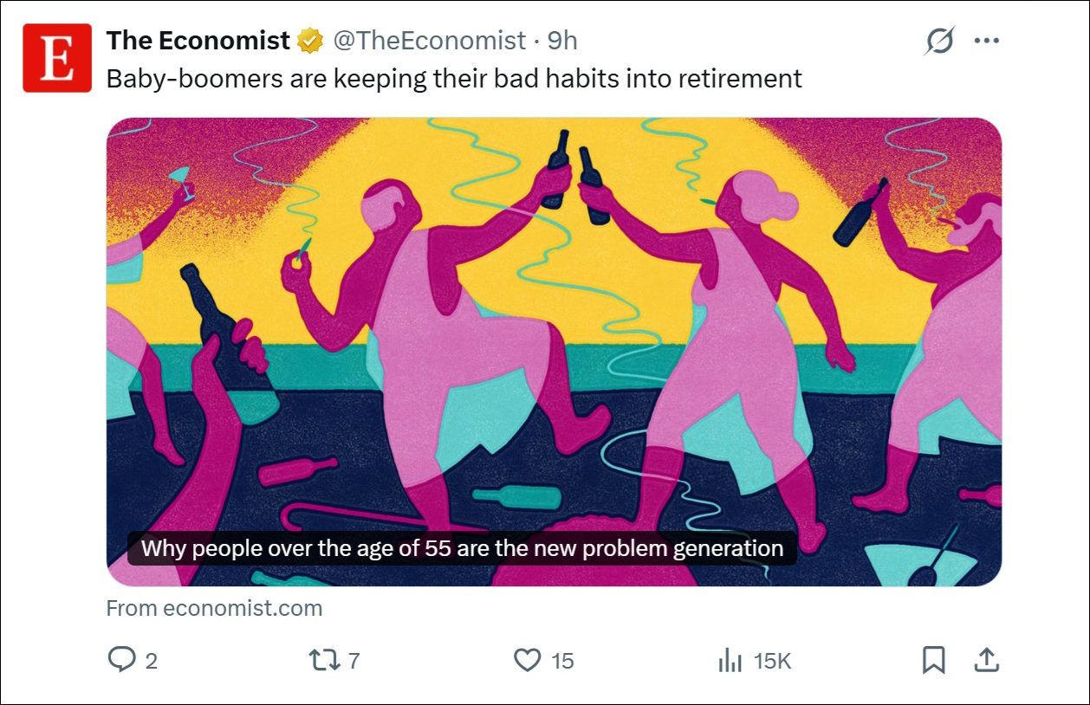
Task: View post analytics bar-chart icon
Action: (x=730, y=661)
